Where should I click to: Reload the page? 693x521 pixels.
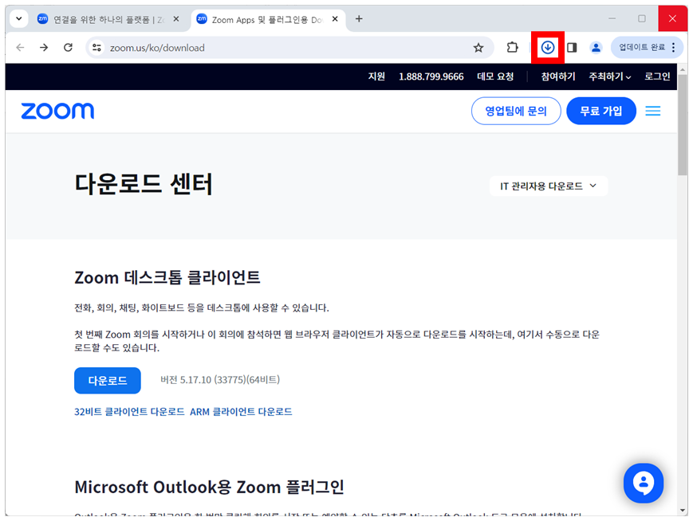pyautogui.click(x=68, y=47)
